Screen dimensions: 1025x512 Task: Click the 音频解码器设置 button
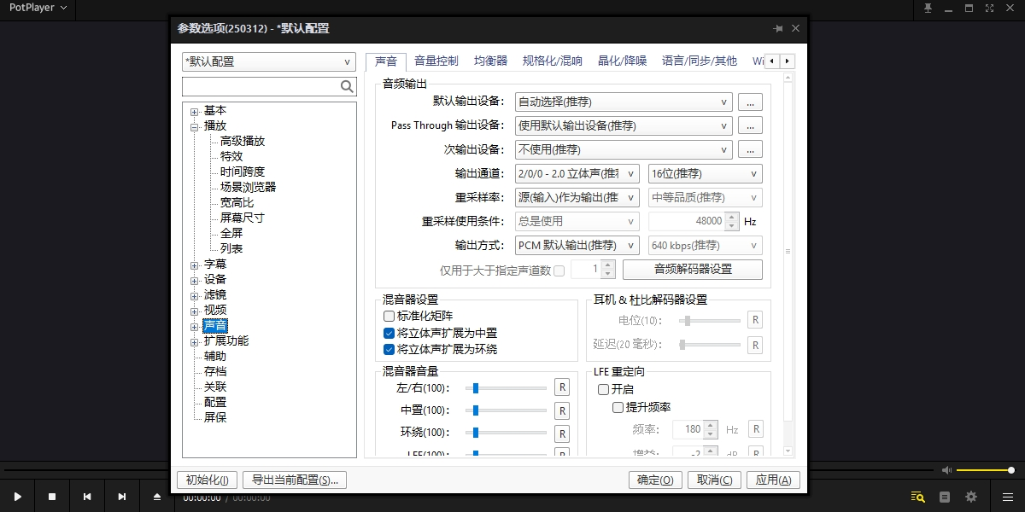(x=692, y=270)
